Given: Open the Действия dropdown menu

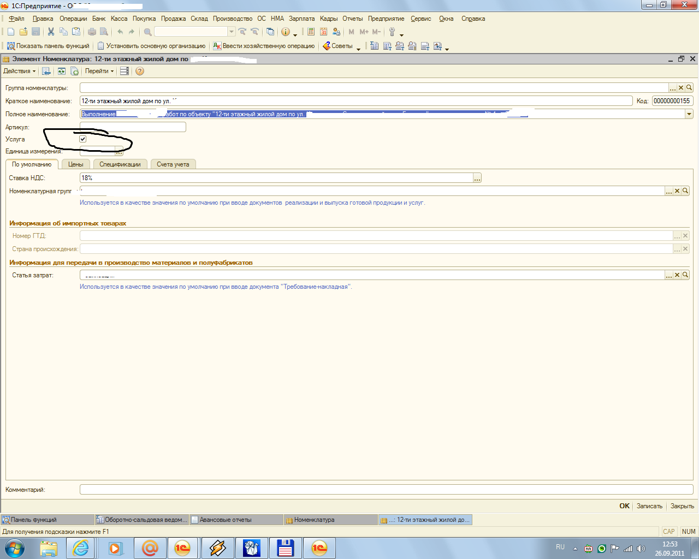Looking at the screenshot, I should (19, 71).
